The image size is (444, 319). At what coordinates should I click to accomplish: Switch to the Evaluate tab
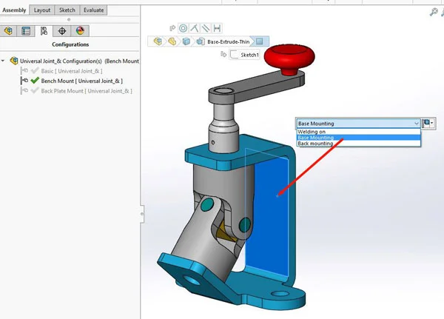pyautogui.click(x=94, y=10)
